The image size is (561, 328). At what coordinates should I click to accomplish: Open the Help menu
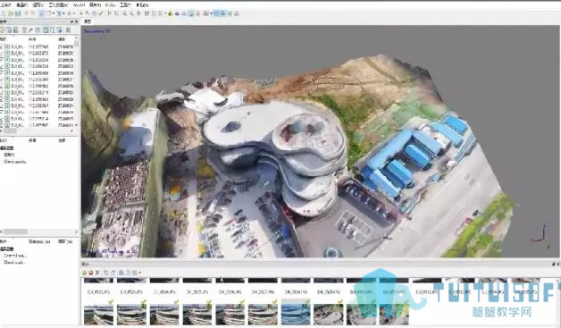[x=142, y=5]
